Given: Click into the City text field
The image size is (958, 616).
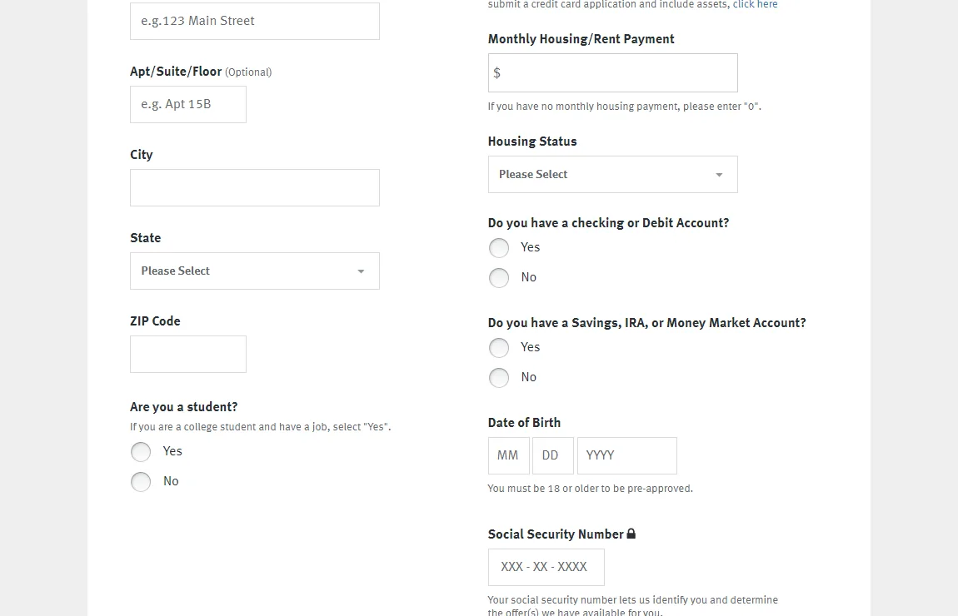Looking at the screenshot, I should [x=254, y=188].
